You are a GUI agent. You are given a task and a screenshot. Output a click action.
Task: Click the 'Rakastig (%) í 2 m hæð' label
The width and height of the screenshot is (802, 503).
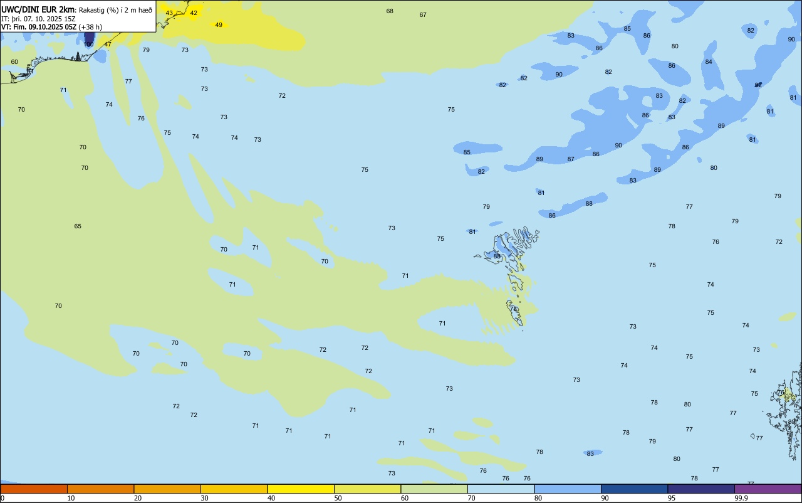(x=115, y=10)
